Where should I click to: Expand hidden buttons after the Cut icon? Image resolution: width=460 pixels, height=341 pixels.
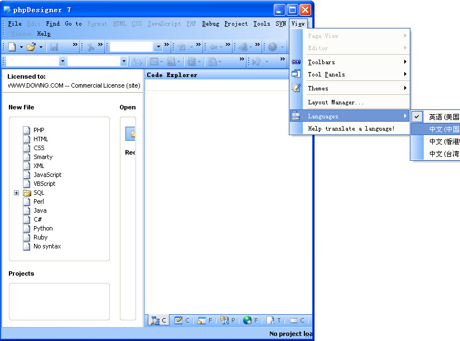click(x=100, y=44)
